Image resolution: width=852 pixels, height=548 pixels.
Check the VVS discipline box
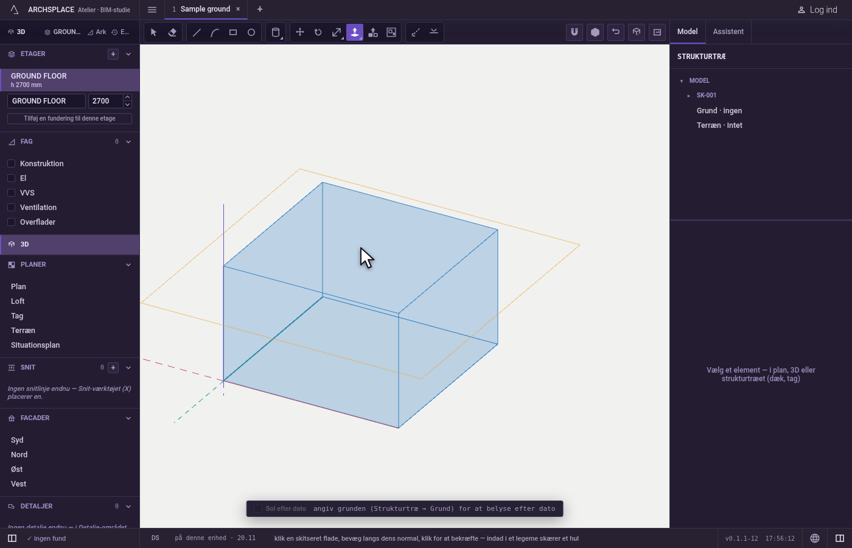pos(11,193)
